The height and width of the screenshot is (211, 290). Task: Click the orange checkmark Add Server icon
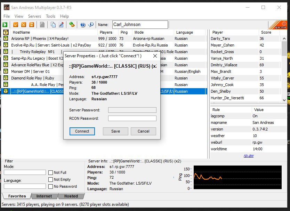[x=16, y=25]
